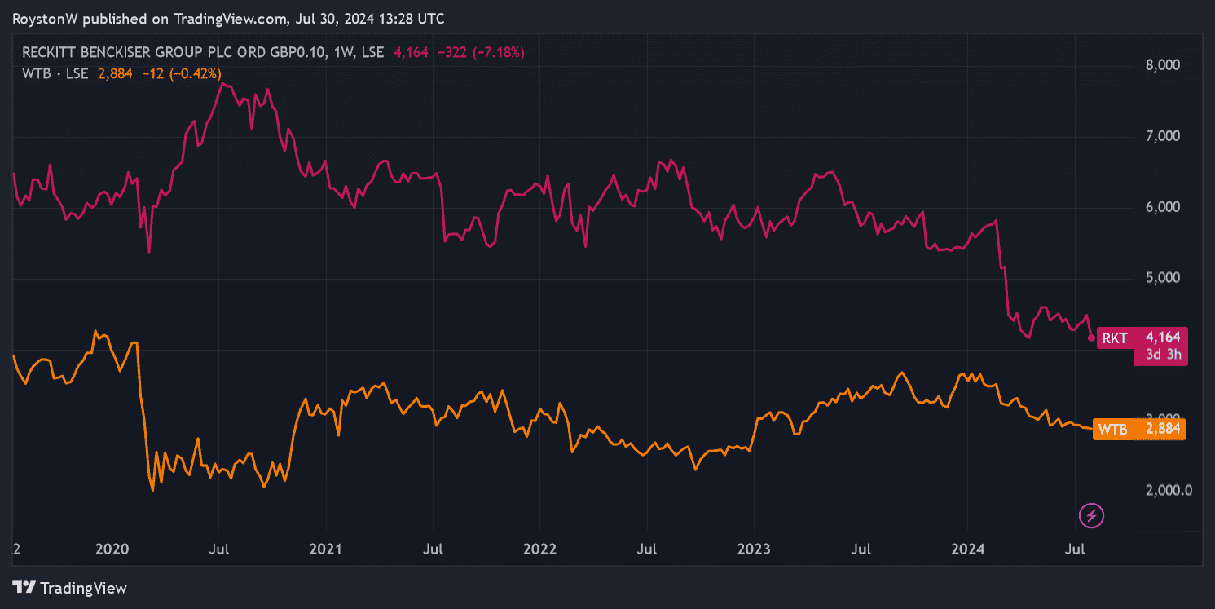Click the RKT line's endpoint dot

pyautogui.click(x=1091, y=338)
